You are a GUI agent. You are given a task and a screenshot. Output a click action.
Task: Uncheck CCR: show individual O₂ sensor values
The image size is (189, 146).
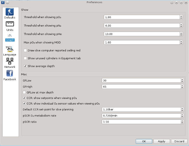24,103
